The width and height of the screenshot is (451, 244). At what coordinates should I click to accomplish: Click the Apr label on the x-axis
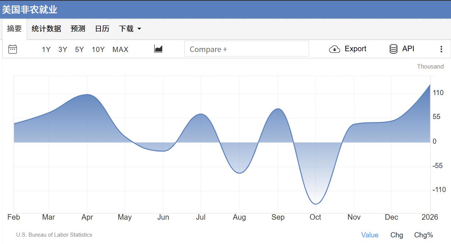(87, 217)
